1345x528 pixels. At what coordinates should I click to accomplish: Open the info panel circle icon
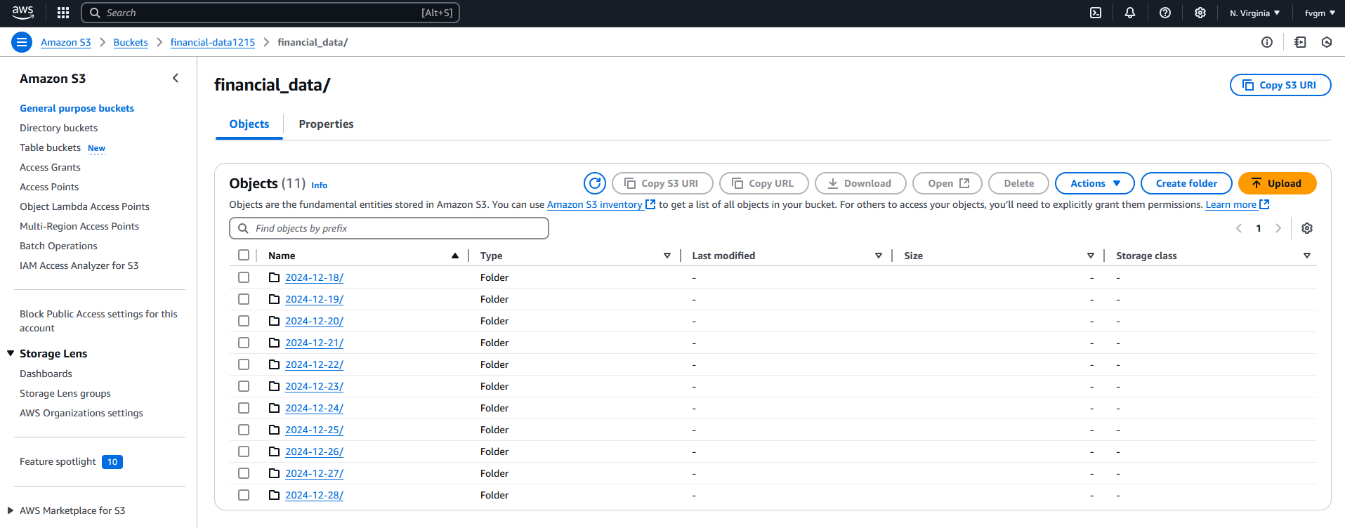pyautogui.click(x=1267, y=42)
